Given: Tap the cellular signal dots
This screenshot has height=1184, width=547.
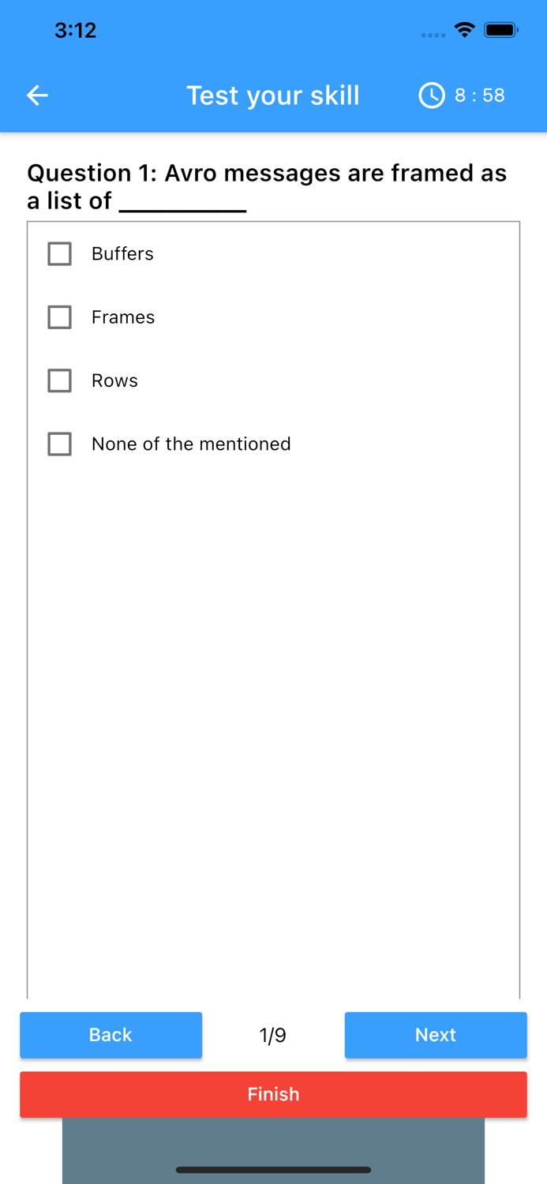Looking at the screenshot, I should [433, 35].
